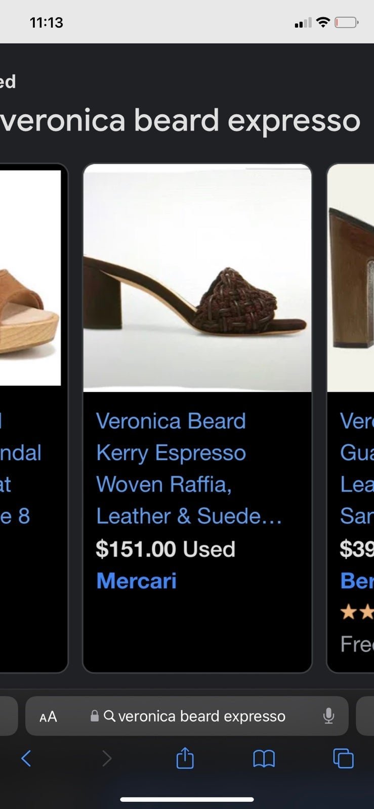374x809 pixels.
Task: Open the tabs overview icon
Action: pyautogui.click(x=343, y=758)
